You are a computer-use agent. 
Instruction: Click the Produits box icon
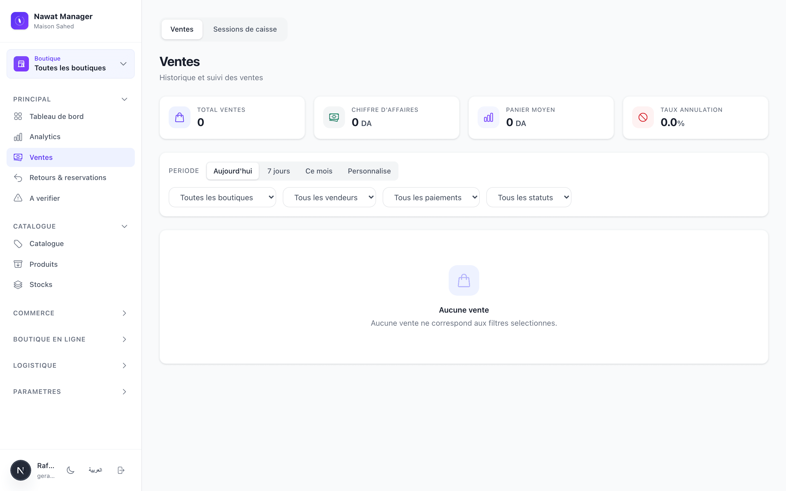pos(18,264)
